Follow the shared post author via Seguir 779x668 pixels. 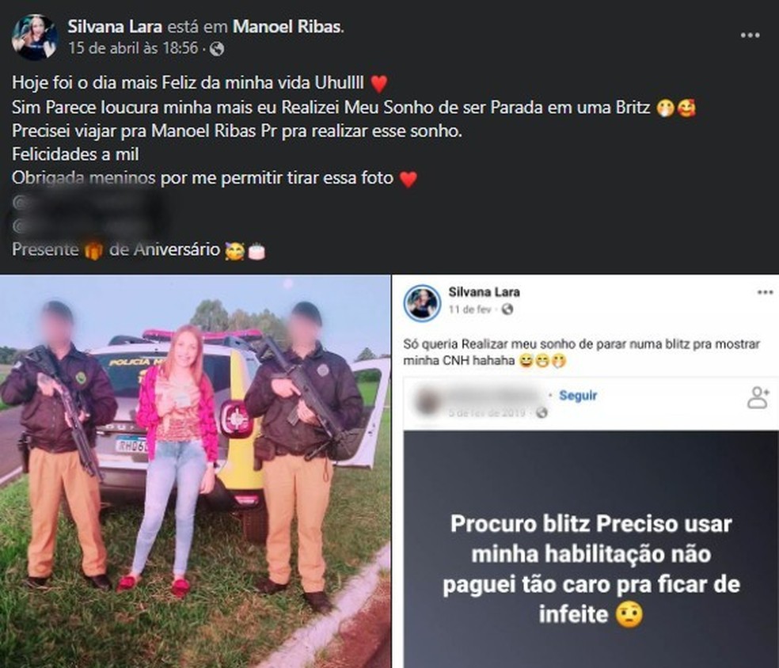[578, 395]
